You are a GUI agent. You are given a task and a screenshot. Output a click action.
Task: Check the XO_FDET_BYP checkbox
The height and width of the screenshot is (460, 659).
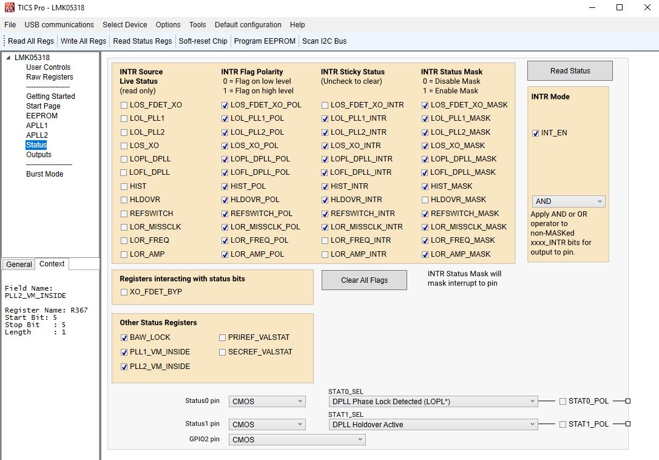tap(124, 292)
